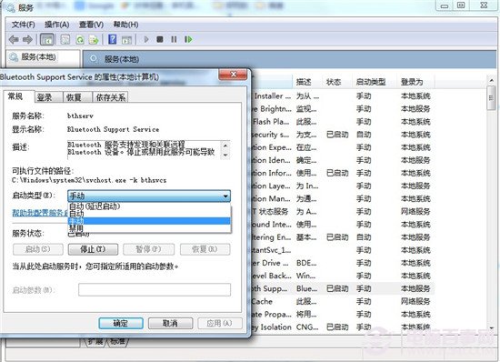Select the 'T 状态服务' service row

(343, 211)
